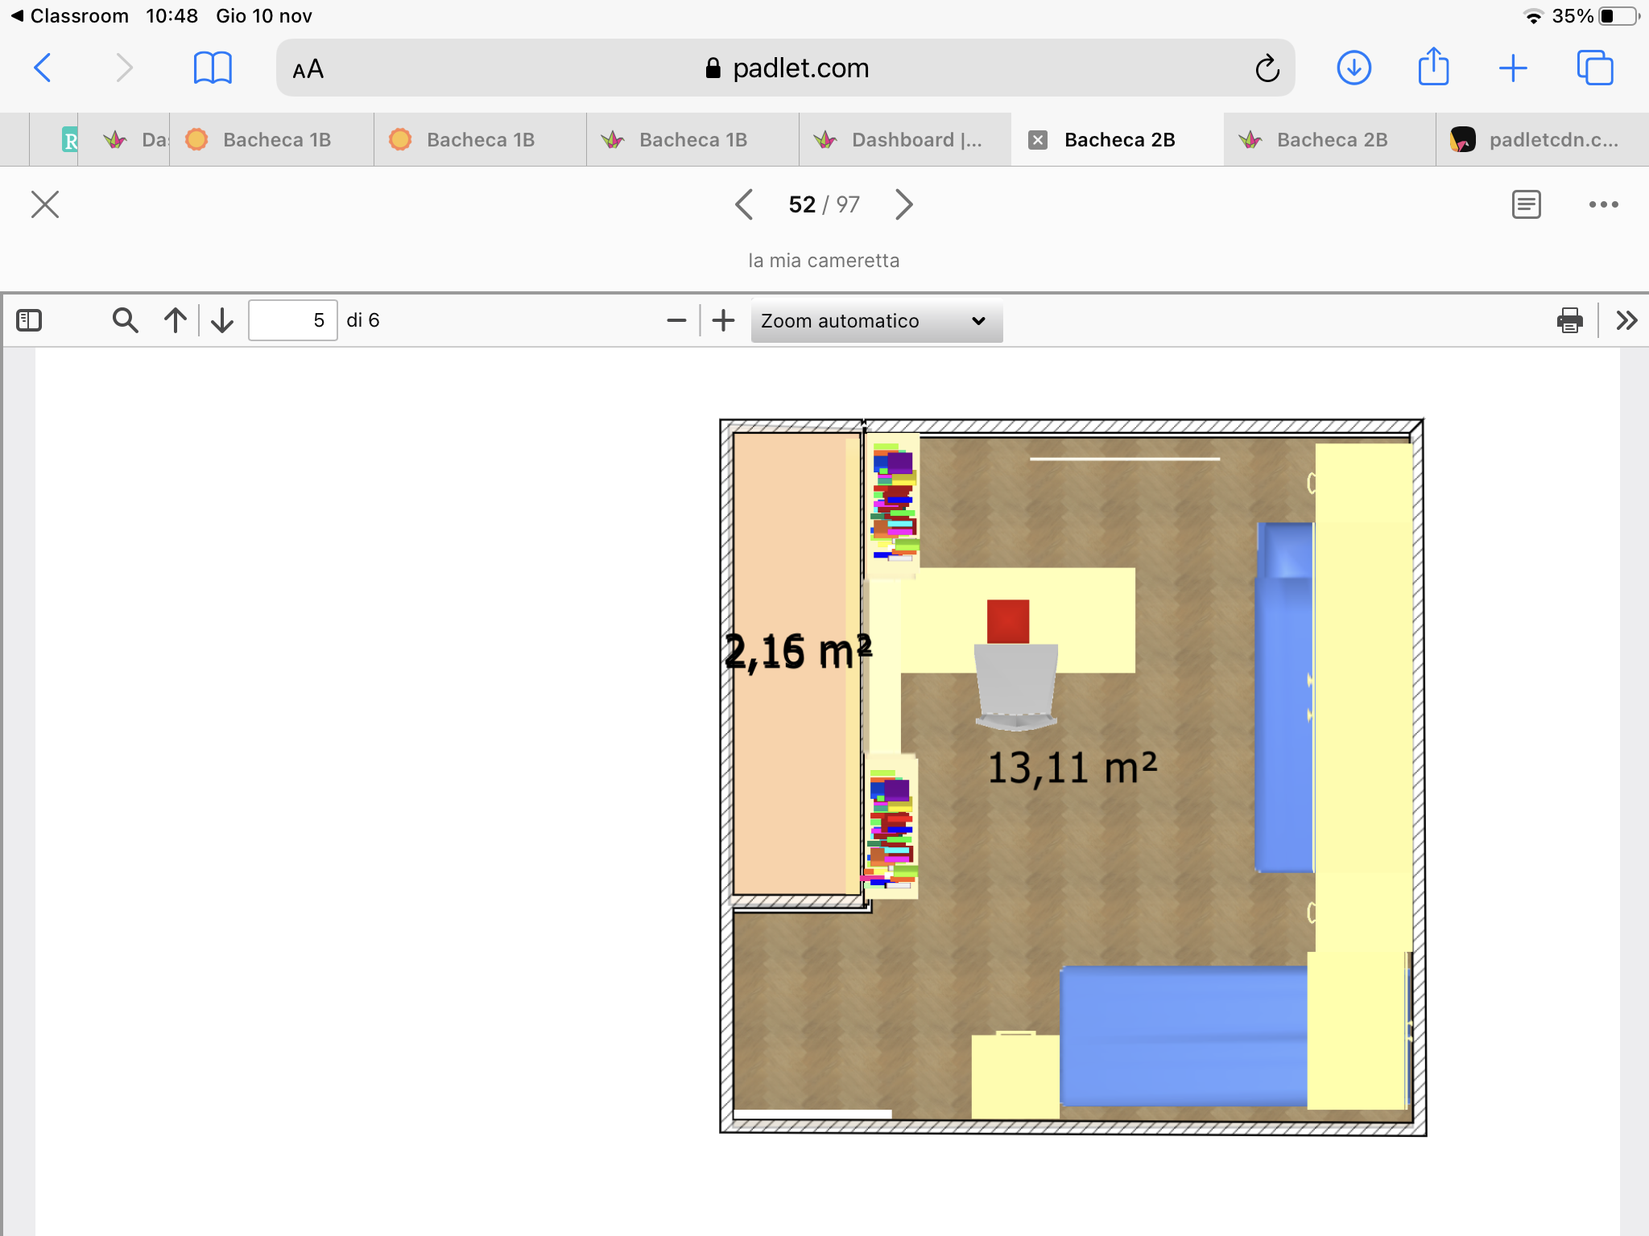The height and width of the screenshot is (1236, 1649).
Task: Click the page number input field
Action: [x=292, y=320]
